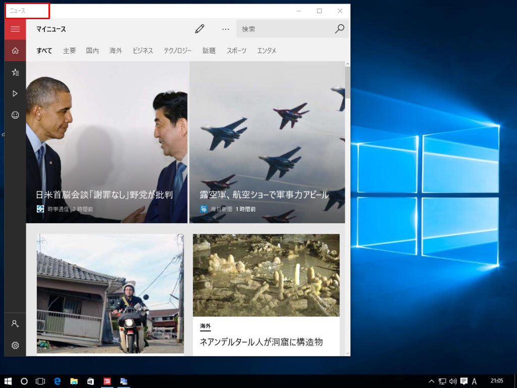Open the 日米首脳会談 headline article
Viewport: 517px width, 388px height.
(104, 195)
